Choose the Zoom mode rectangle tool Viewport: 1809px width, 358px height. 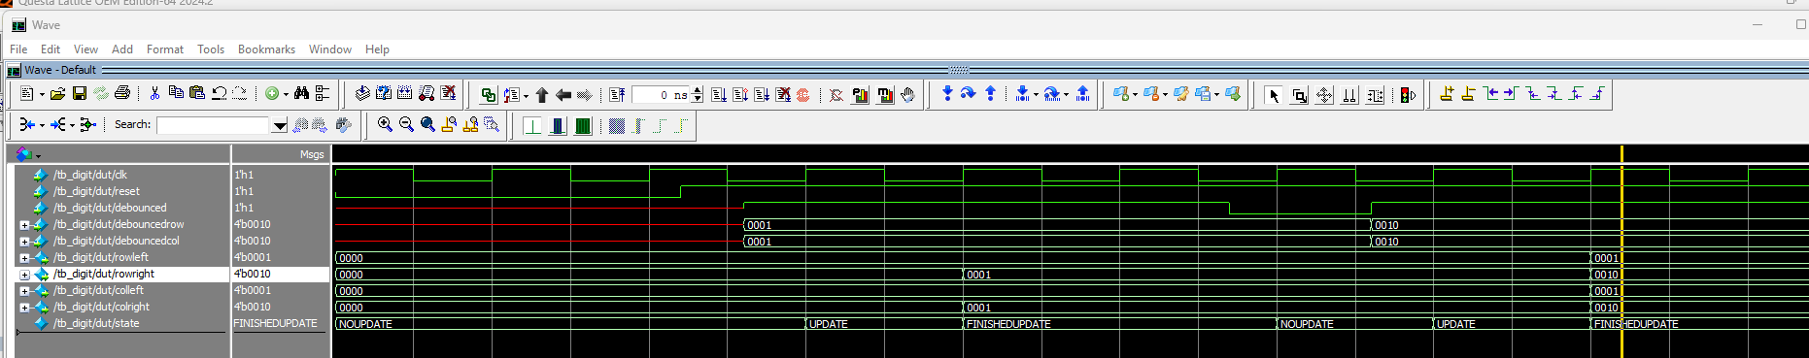point(1299,95)
